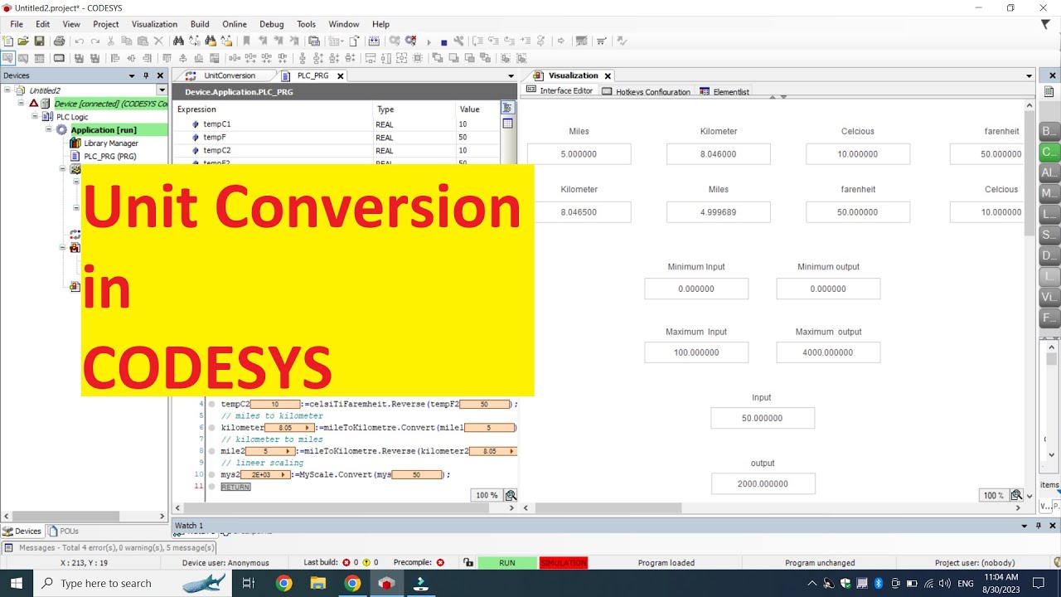
Task: Switch to table view icon in PLC_PRG
Action: [507, 124]
